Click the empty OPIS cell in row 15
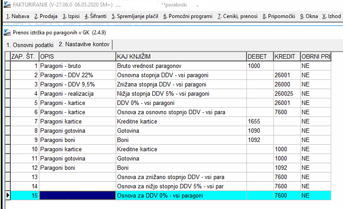Screen dimensions: 343x209 (77, 196)
